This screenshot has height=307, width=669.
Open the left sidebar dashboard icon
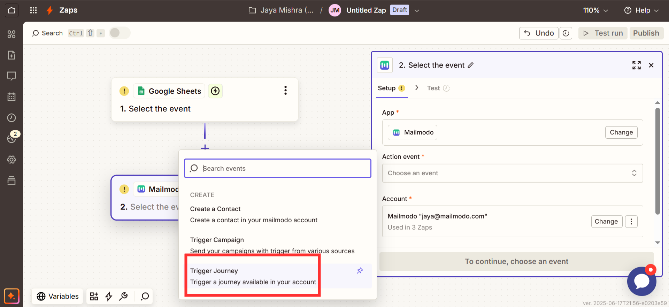coord(11,34)
